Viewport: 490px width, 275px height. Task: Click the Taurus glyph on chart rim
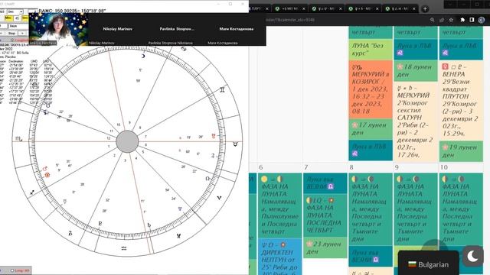235,144
